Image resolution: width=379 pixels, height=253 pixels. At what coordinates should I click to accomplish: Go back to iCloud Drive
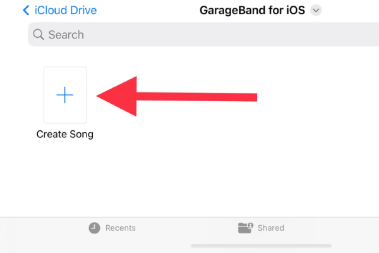[x=66, y=11]
